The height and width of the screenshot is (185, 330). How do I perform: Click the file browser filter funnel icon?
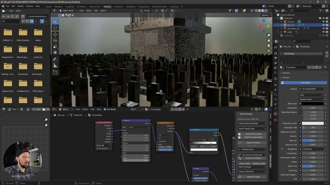point(42,22)
